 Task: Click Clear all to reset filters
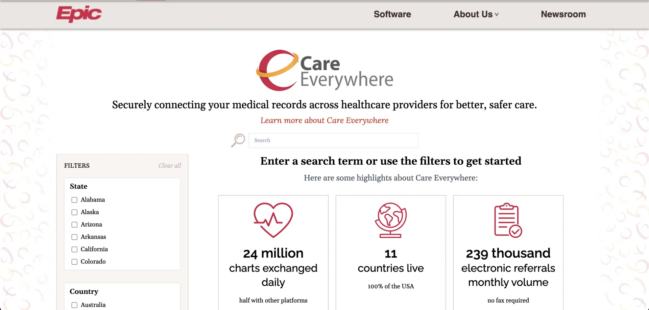pos(169,165)
